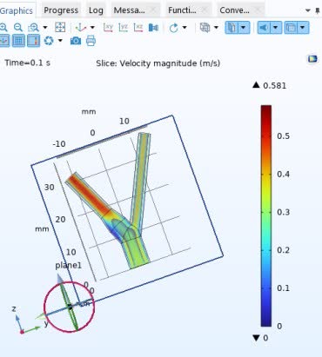
Task: Open the Convergence tab
Action: click(234, 10)
